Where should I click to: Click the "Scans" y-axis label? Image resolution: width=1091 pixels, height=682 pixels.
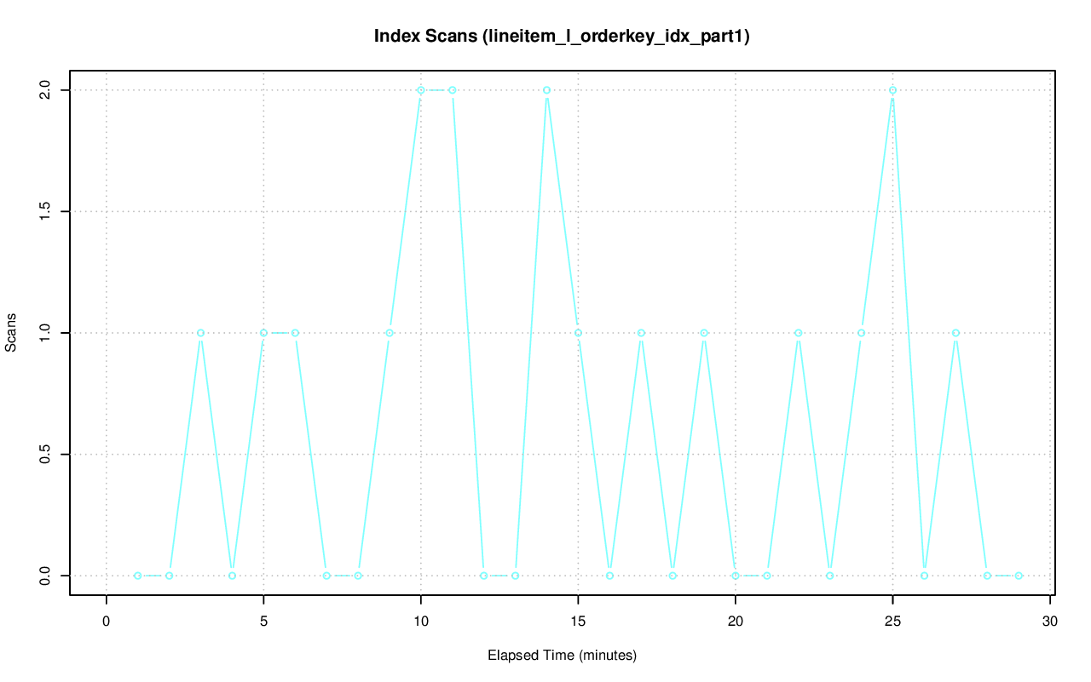[x=11, y=333]
